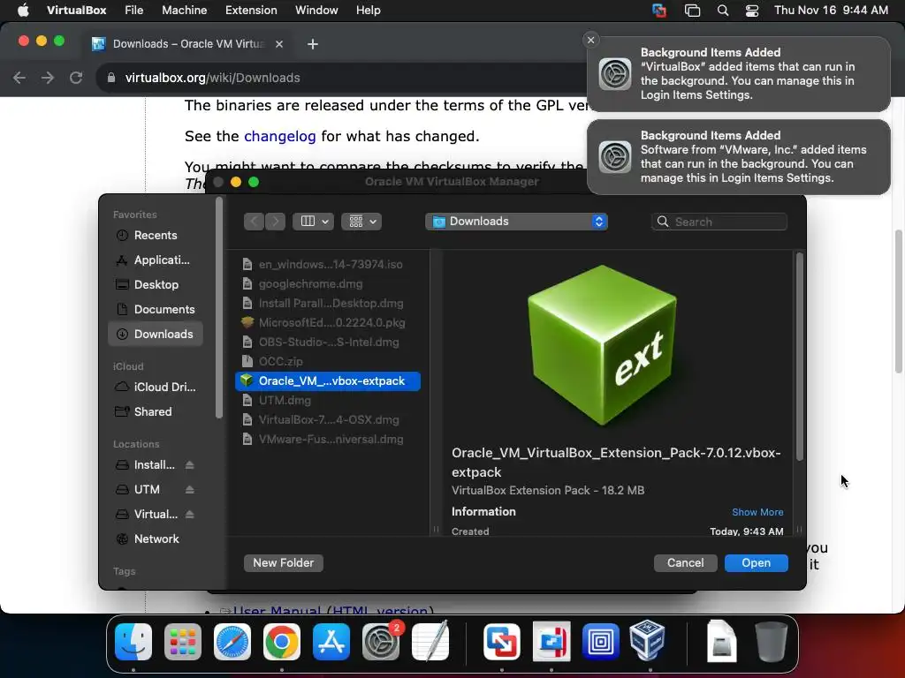Open the Help menu
The width and height of the screenshot is (905, 678).
point(369,11)
